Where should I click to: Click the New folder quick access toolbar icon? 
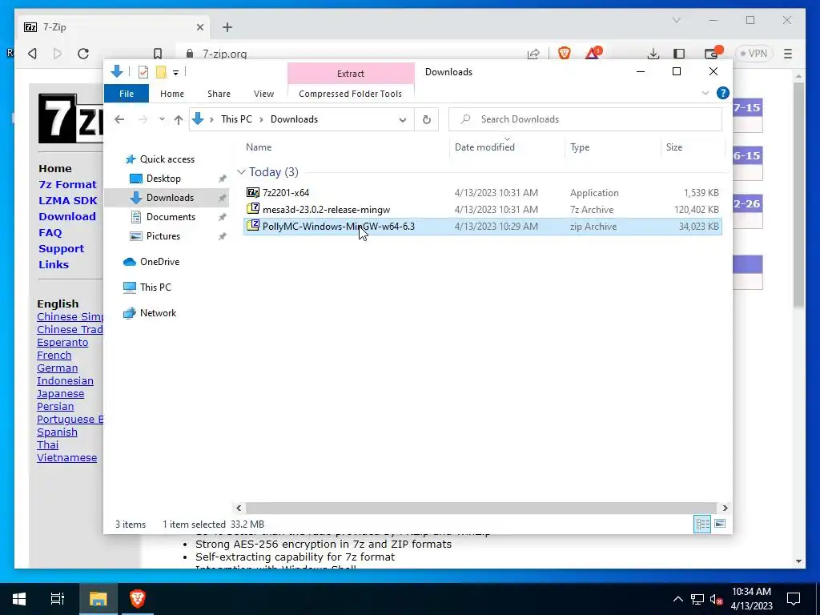161,72
